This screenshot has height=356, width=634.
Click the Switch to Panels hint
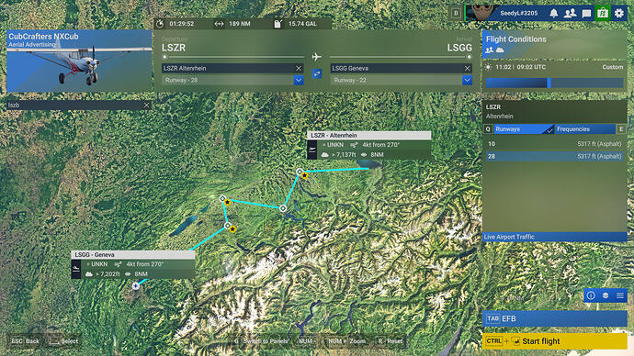[x=261, y=341]
